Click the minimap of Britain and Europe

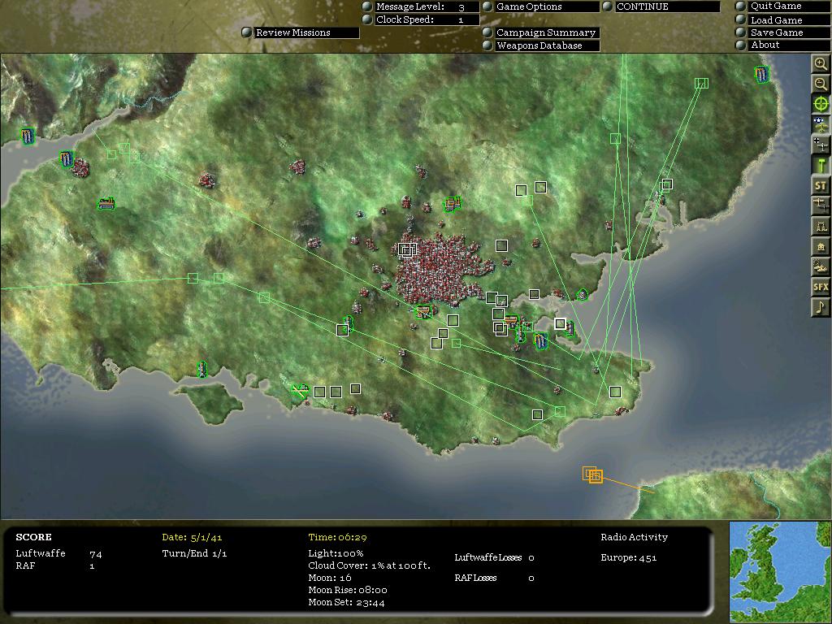tap(780, 572)
